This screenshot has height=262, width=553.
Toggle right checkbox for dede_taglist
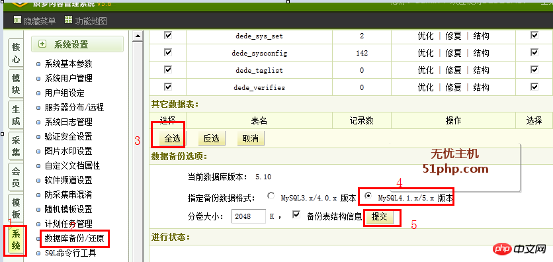pyautogui.click(x=534, y=69)
